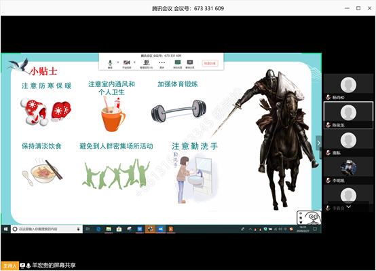Click the barbell image on slide

click(179, 111)
